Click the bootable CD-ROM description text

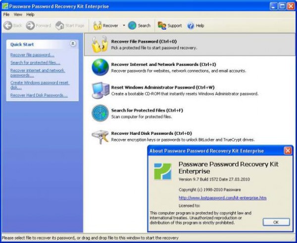tap(185, 94)
